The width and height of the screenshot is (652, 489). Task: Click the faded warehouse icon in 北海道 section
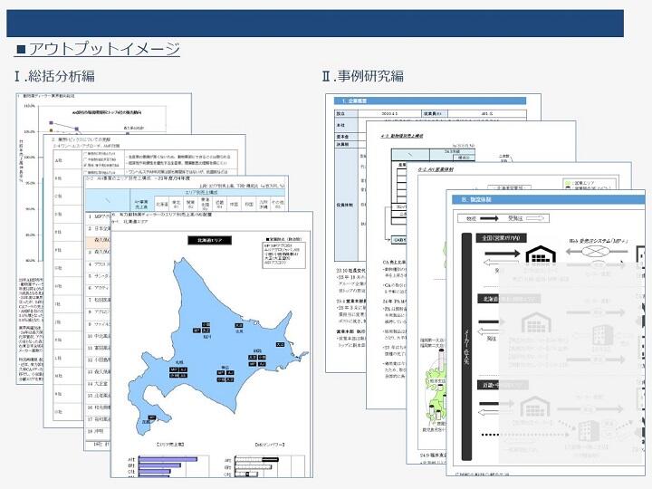click(536, 322)
